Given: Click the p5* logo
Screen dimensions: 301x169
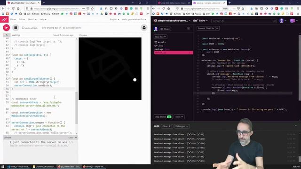Looking at the screenshot, I should 4,20.
